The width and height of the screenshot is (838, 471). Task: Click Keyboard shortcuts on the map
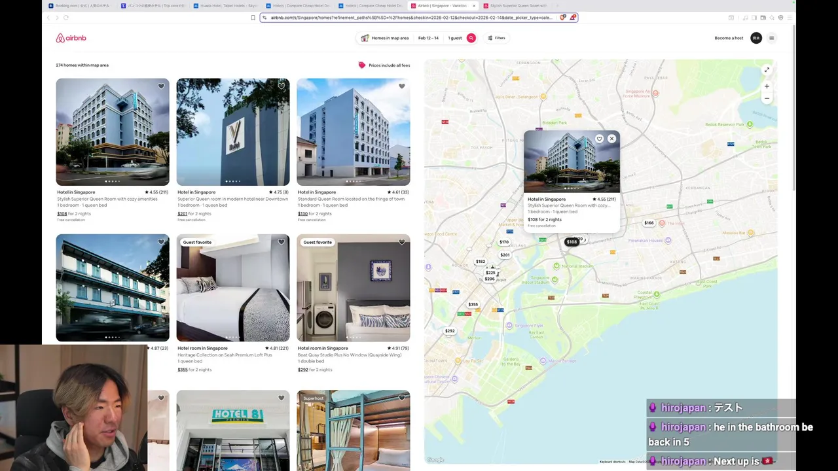(x=612, y=462)
